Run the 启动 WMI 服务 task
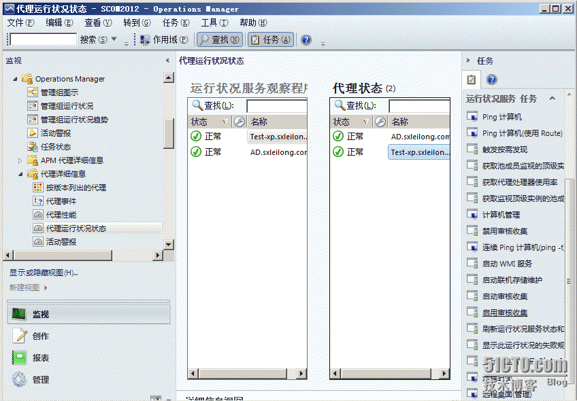Viewport: 577px width, 401px height. tap(507, 264)
